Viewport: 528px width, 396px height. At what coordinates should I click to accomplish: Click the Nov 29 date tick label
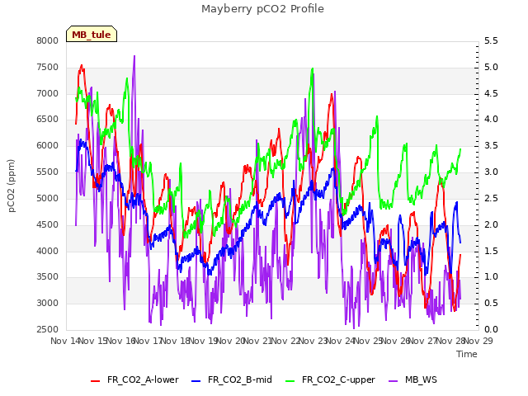[478, 341]
